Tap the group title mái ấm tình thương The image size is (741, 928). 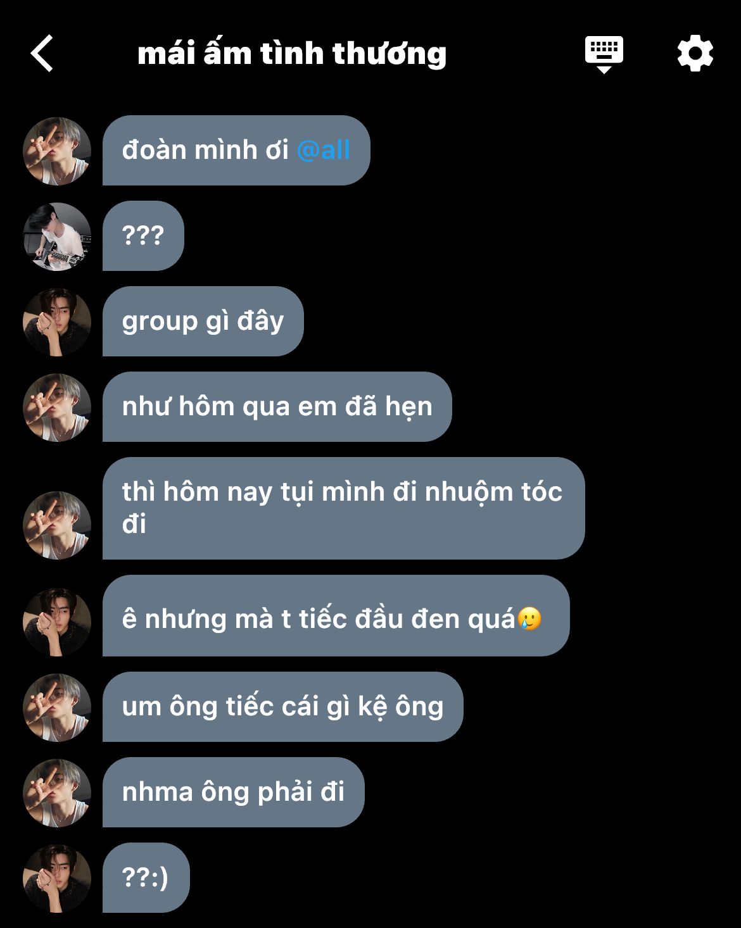292,54
